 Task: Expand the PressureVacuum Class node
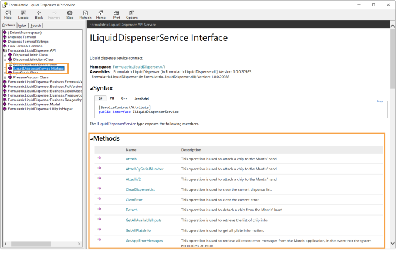click(x=5, y=77)
